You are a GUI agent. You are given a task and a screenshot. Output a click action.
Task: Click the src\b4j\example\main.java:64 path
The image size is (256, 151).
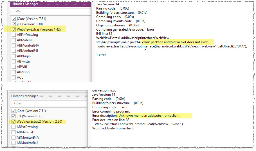[119, 42]
